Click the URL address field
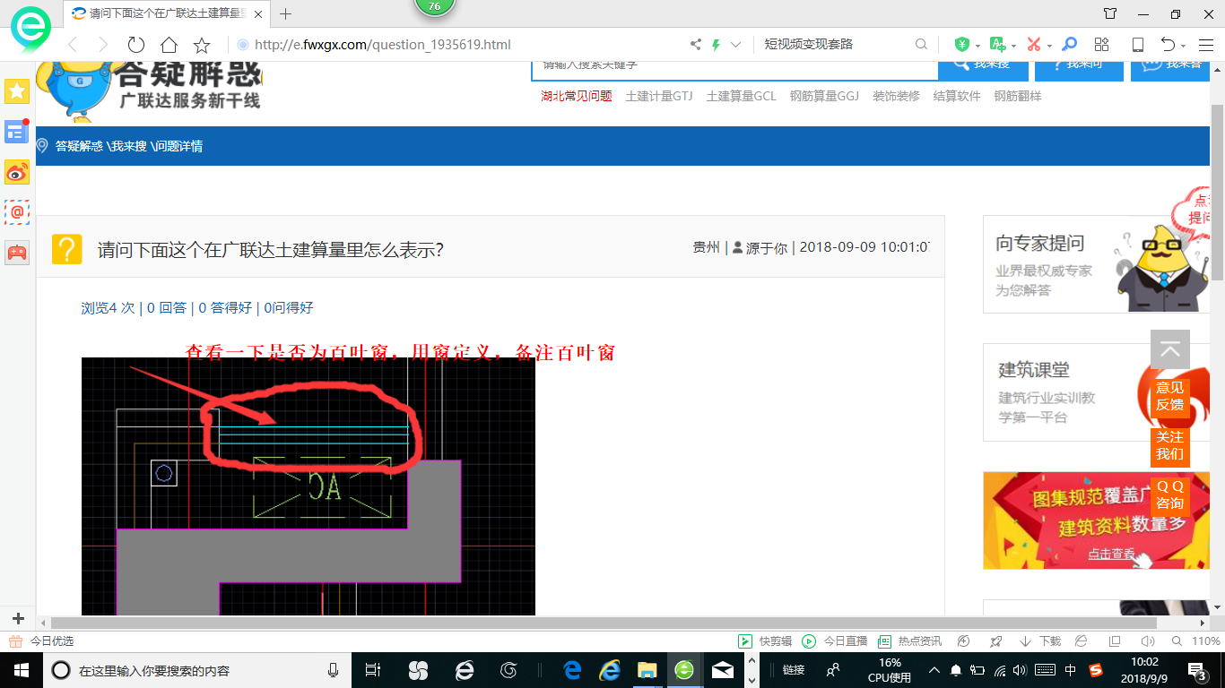The height and width of the screenshot is (688, 1225). [457, 45]
